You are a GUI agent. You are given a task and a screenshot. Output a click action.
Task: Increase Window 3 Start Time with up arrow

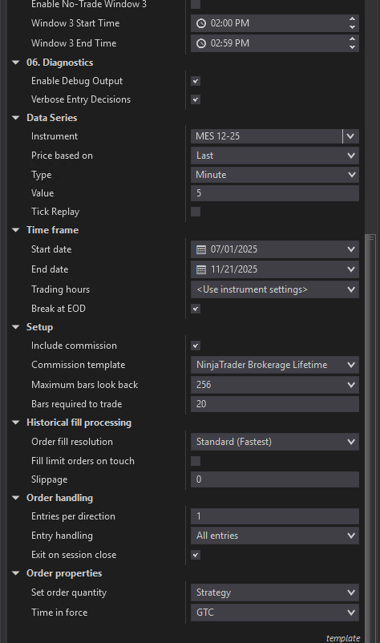pos(352,19)
